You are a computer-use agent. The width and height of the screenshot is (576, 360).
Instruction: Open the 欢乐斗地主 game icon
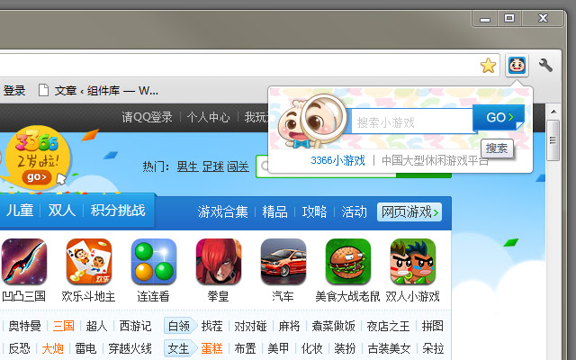pyautogui.click(x=88, y=262)
